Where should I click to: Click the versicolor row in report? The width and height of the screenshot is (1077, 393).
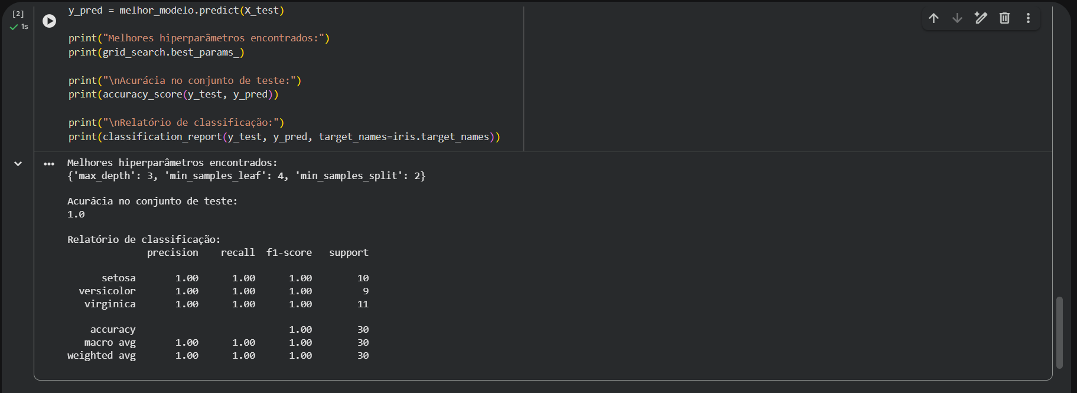coord(107,291)
